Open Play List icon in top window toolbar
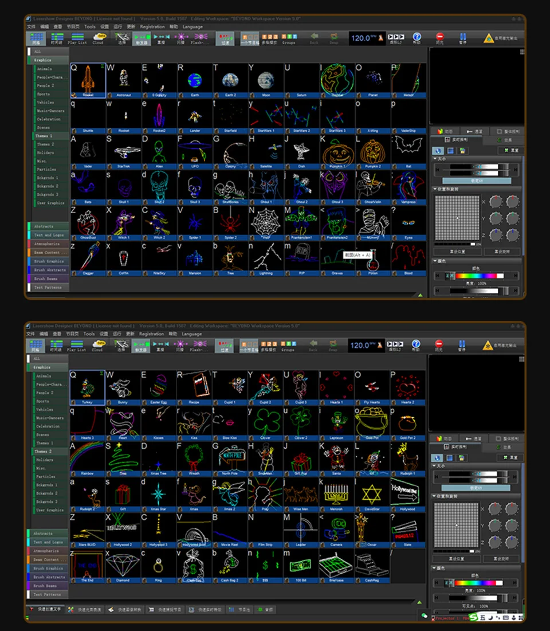The width and height of the screenshot is (550, 631). pos(77,38)
